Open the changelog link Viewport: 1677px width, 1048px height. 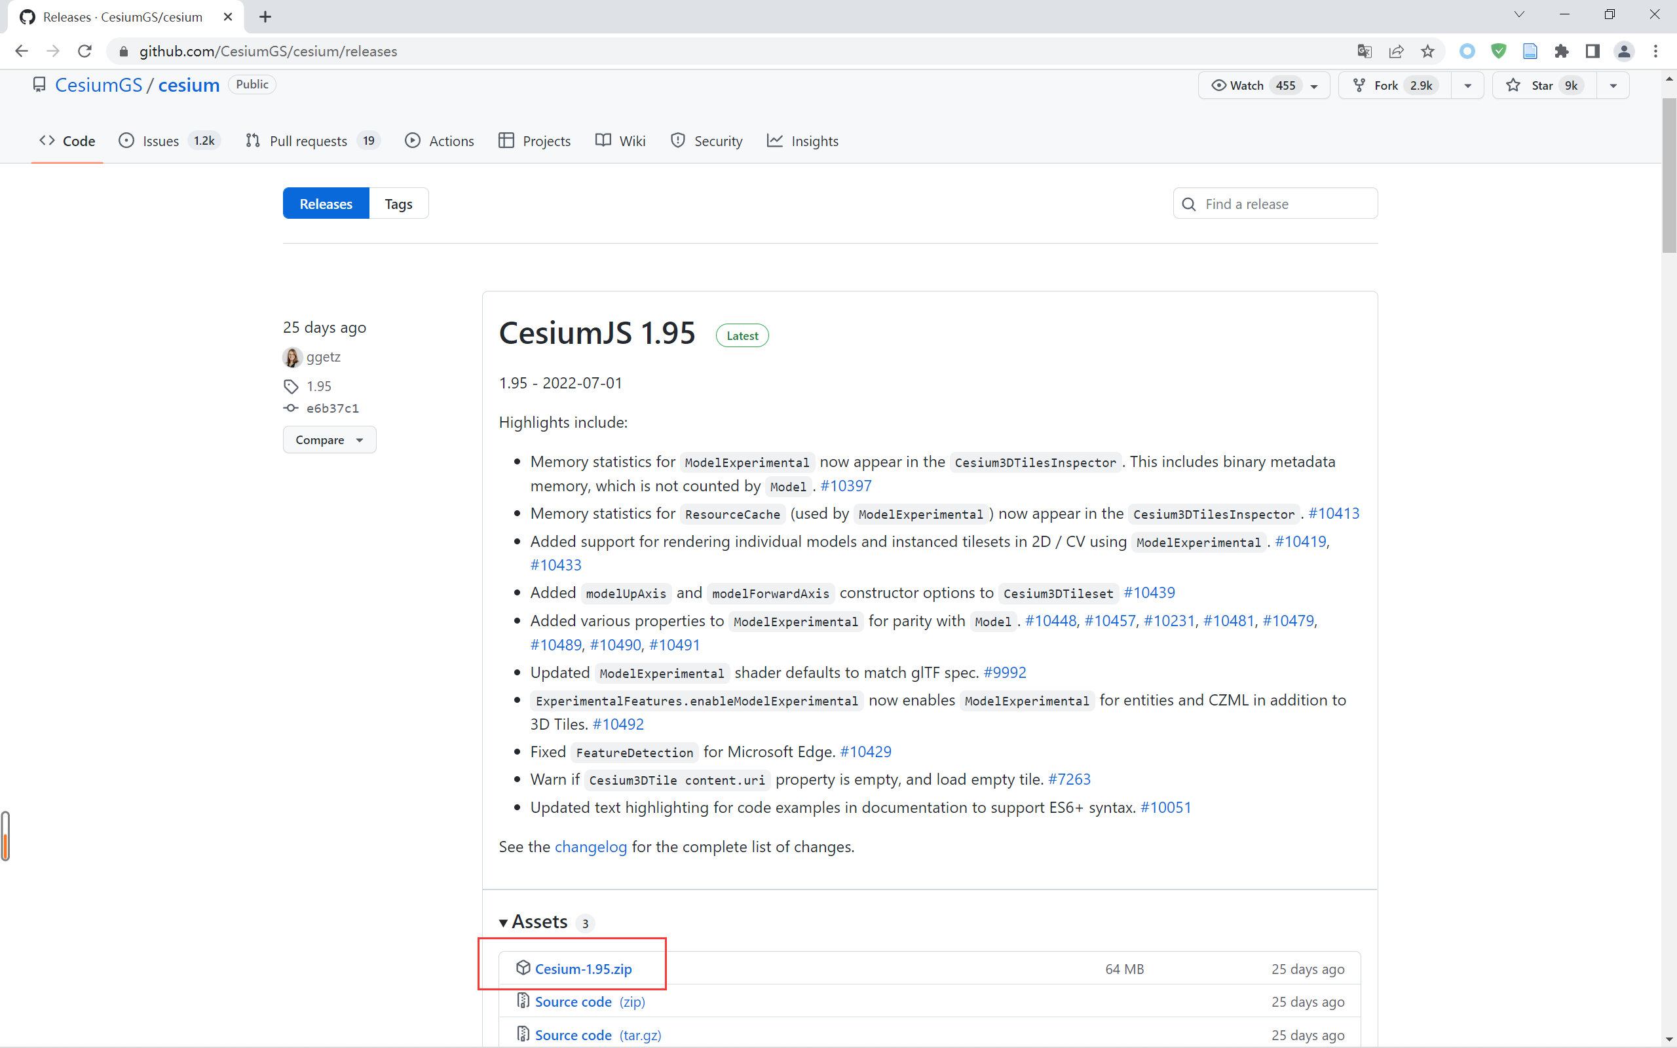589,846
